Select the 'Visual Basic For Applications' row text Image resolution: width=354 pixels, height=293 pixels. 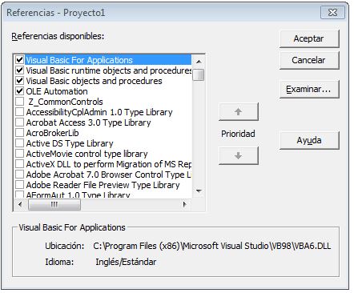click(79, 60)
